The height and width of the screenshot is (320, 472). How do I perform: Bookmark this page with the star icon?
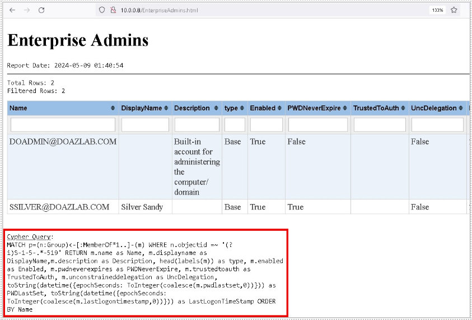(x=454, y=10)
